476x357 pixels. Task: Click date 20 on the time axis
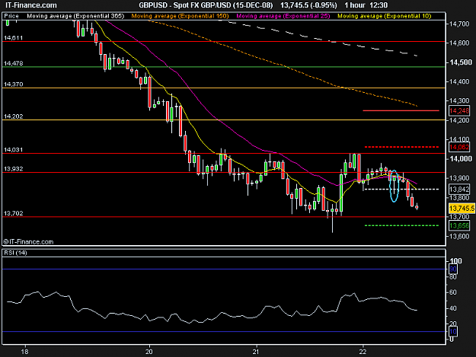(x=149, y=352)
